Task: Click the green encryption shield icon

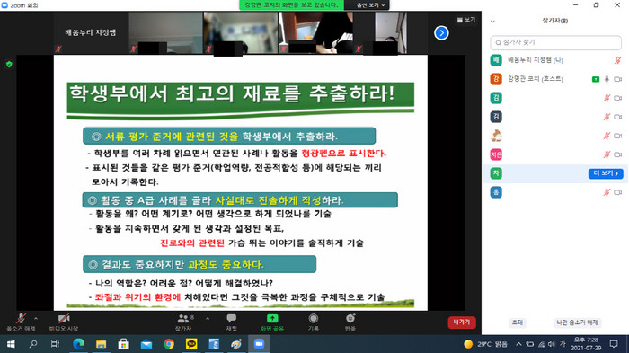Action: coord(9,64)
